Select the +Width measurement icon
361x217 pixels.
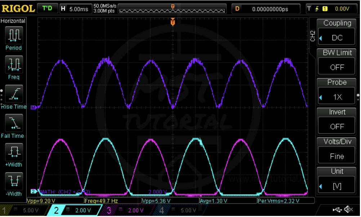click(13, 153)
